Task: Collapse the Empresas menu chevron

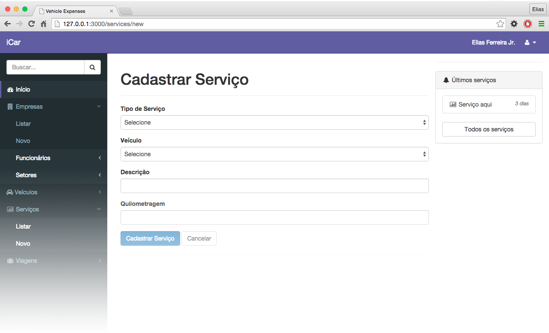Action: (x=99, y=107)
